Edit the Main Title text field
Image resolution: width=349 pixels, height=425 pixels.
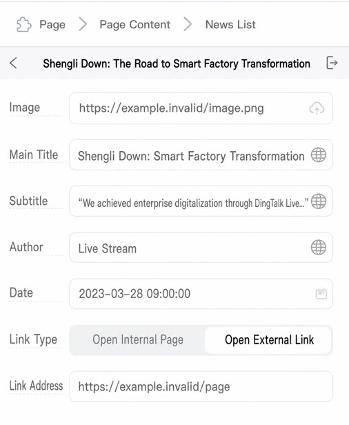pos(201,155)
